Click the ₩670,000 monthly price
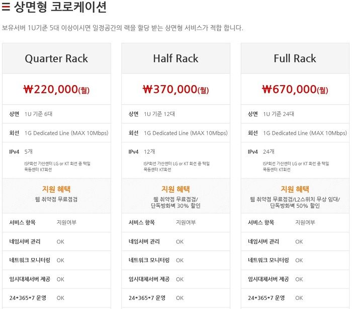352x309 pixels. (295, 90)
